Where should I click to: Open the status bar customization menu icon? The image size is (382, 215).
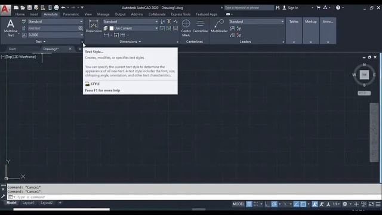(x=378, y=204)
